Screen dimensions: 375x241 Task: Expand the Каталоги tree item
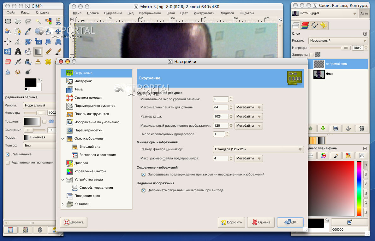point(63,204)
